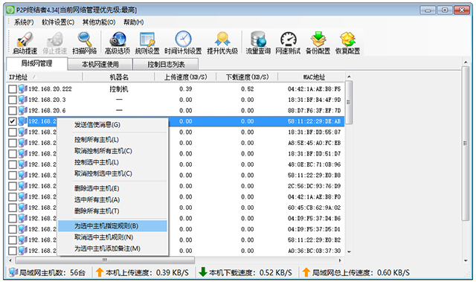
Task: Check the box for host 192.168.20.3
Action: point(13,100)
